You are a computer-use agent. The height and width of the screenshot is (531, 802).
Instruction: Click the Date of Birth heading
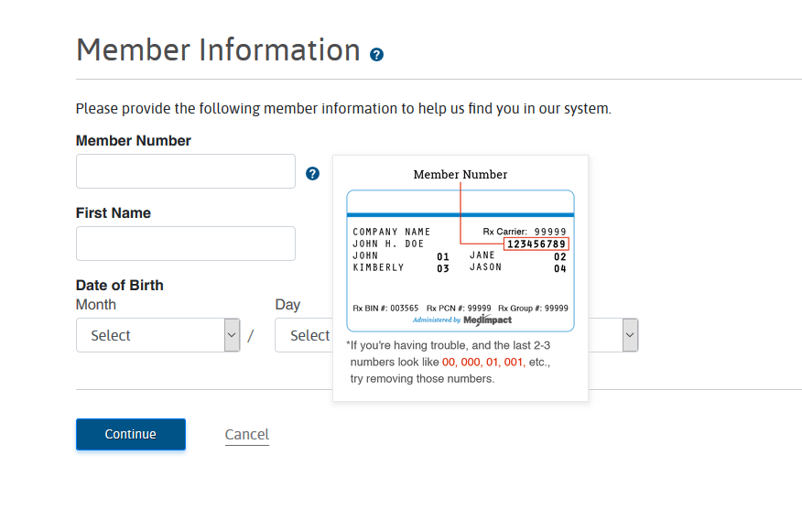(x=119, y=285)
